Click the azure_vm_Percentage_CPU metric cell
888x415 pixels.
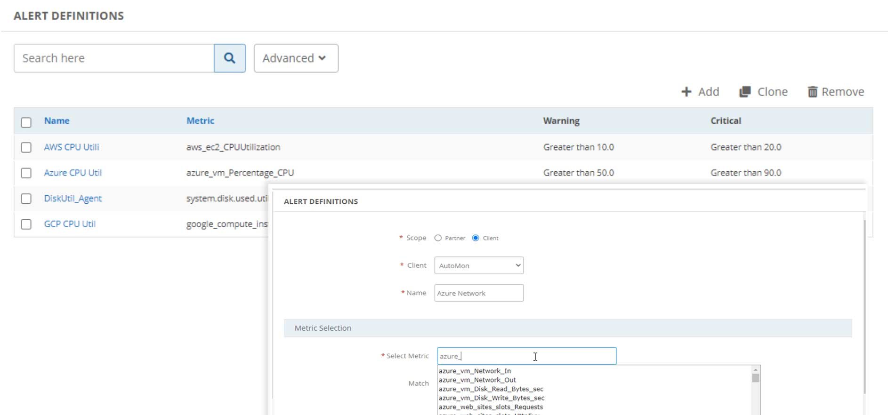pyautogui.click(x=240, y=173)
